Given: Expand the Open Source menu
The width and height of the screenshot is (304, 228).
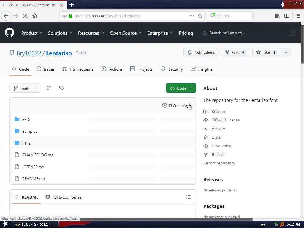Looking at the screenshot, I should click(x=126, y=33).
